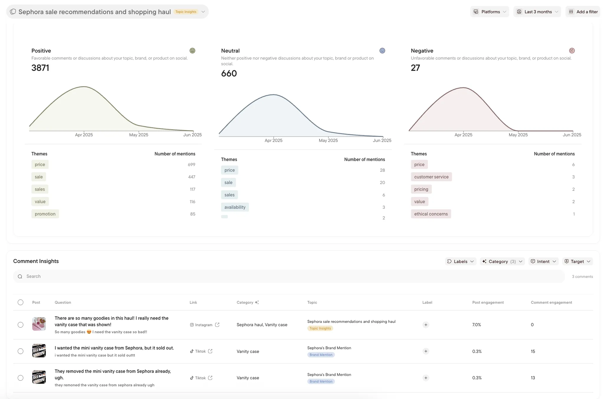Select checkbox for 'sold out' vanity case comment

(x=20, y=351)
